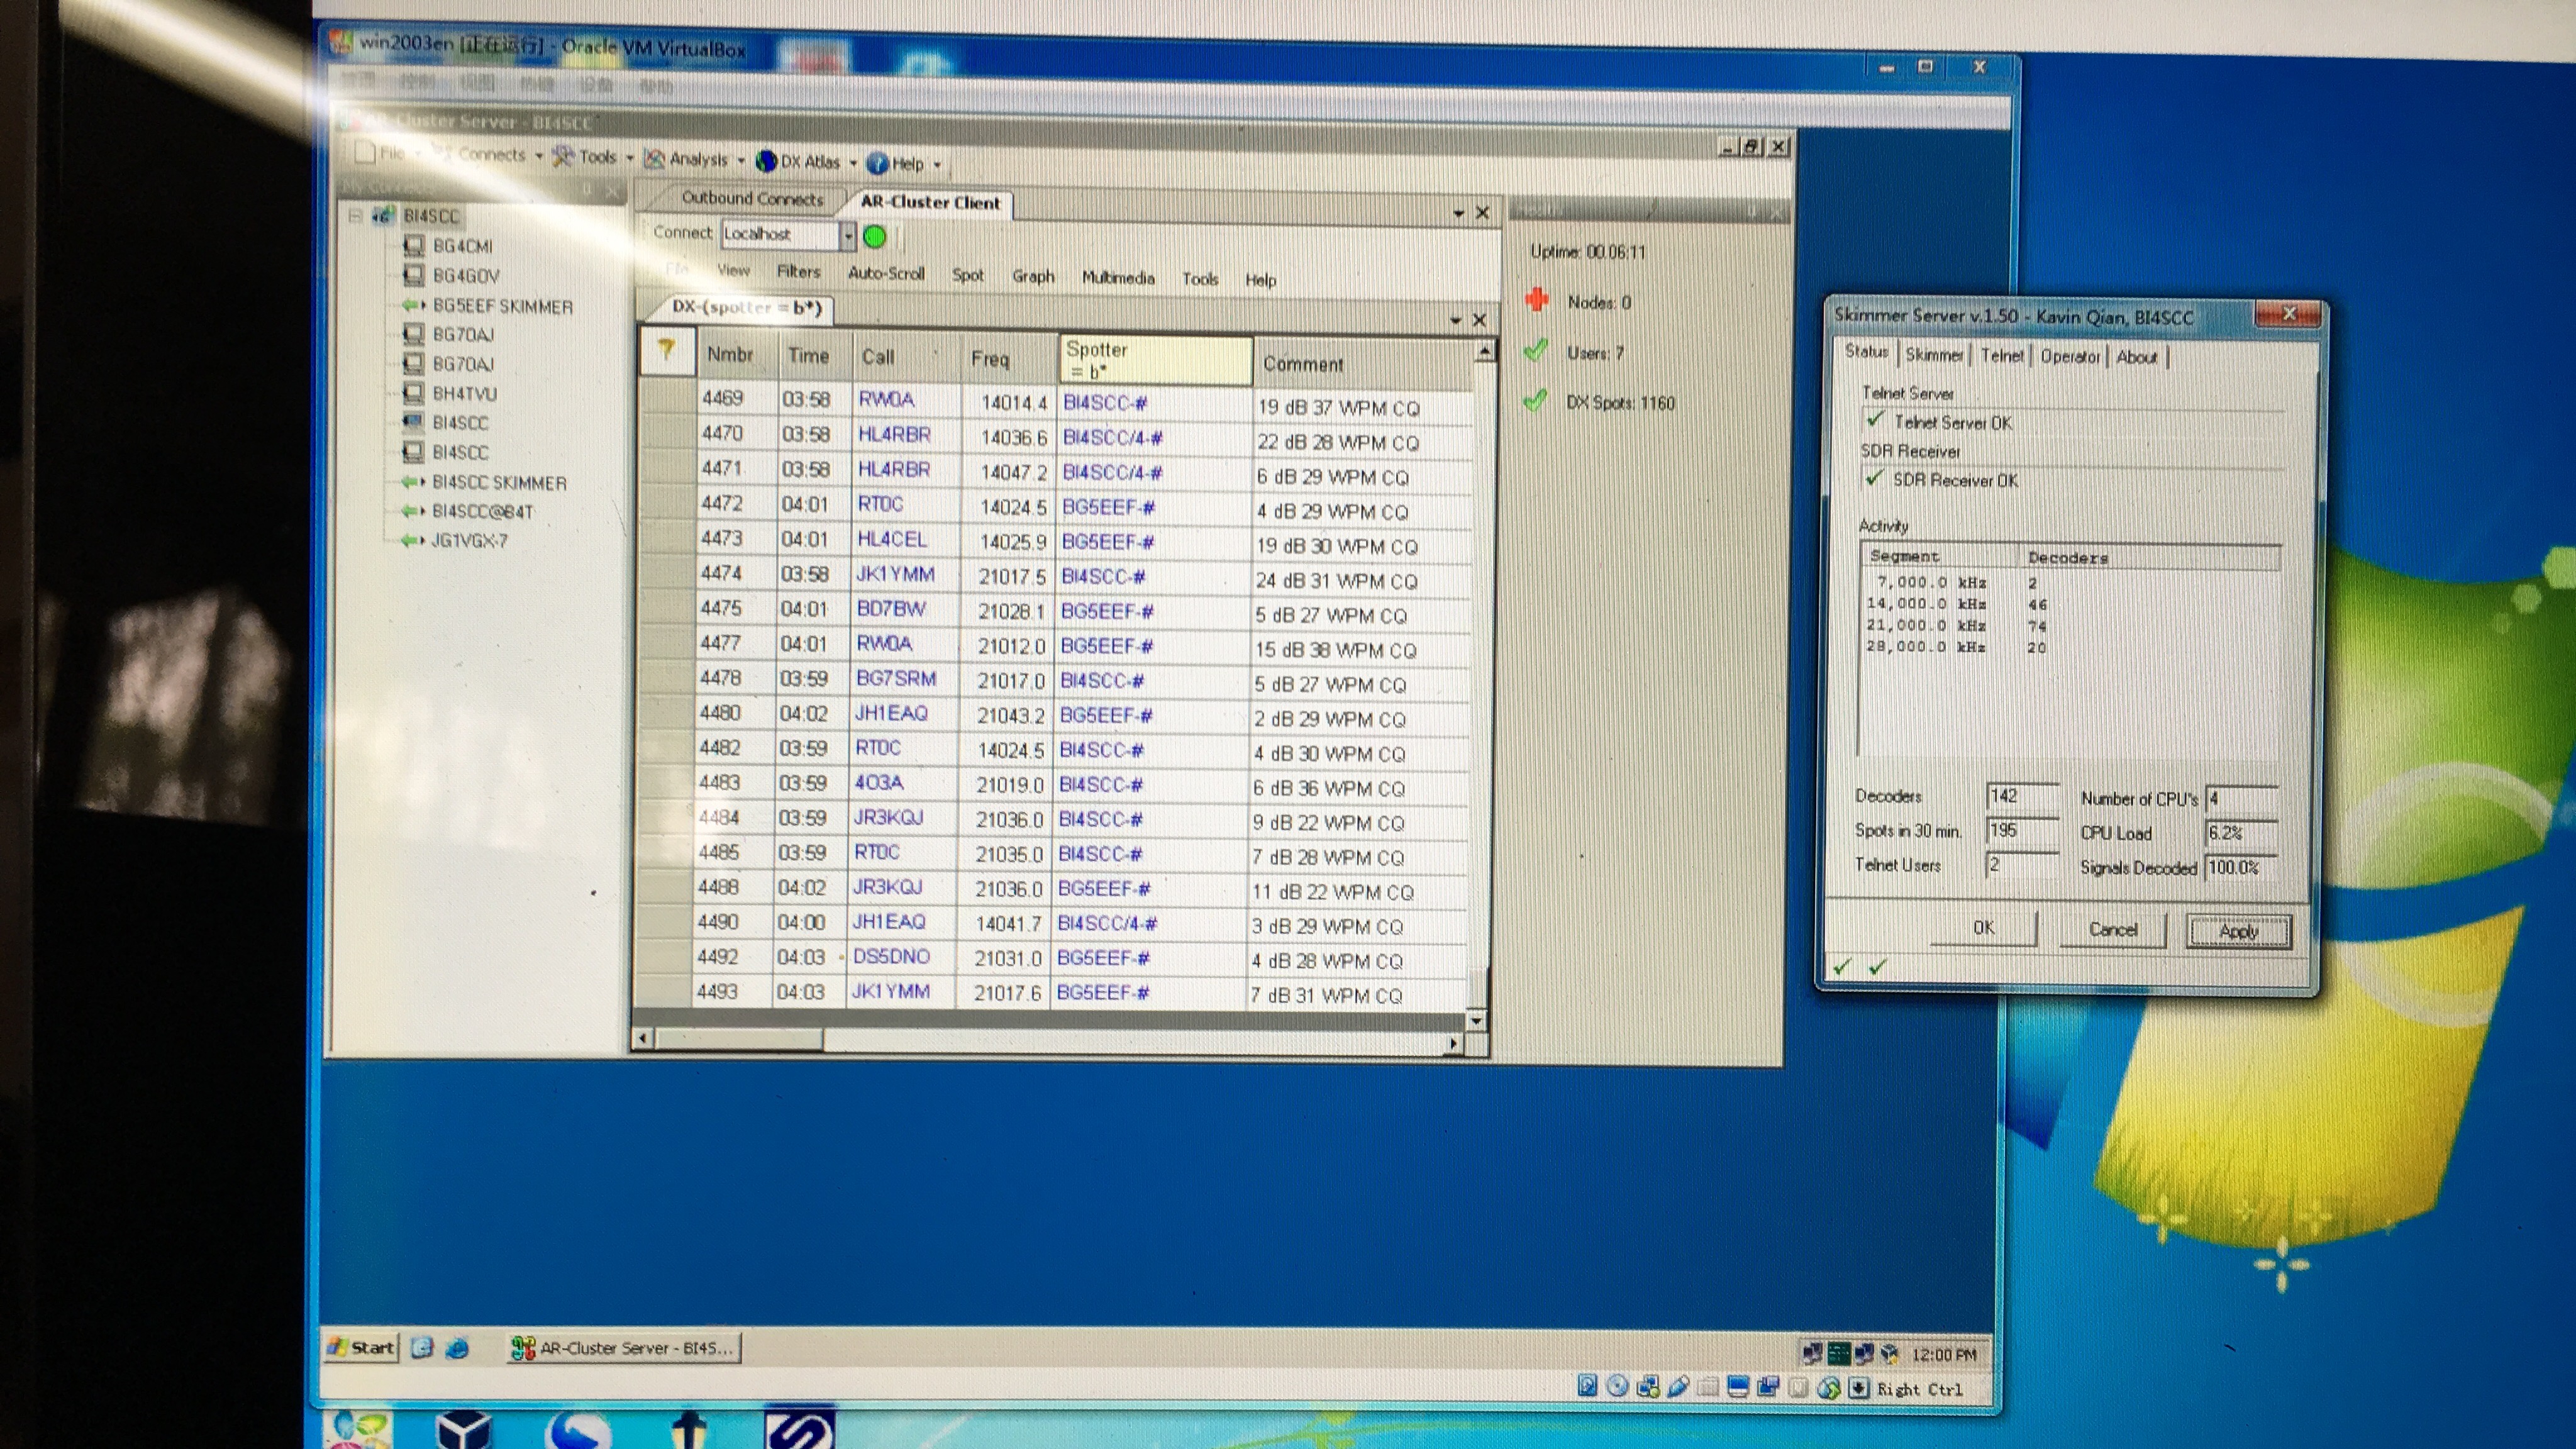Open the Help menu with question icon

(x=905, y=163)
